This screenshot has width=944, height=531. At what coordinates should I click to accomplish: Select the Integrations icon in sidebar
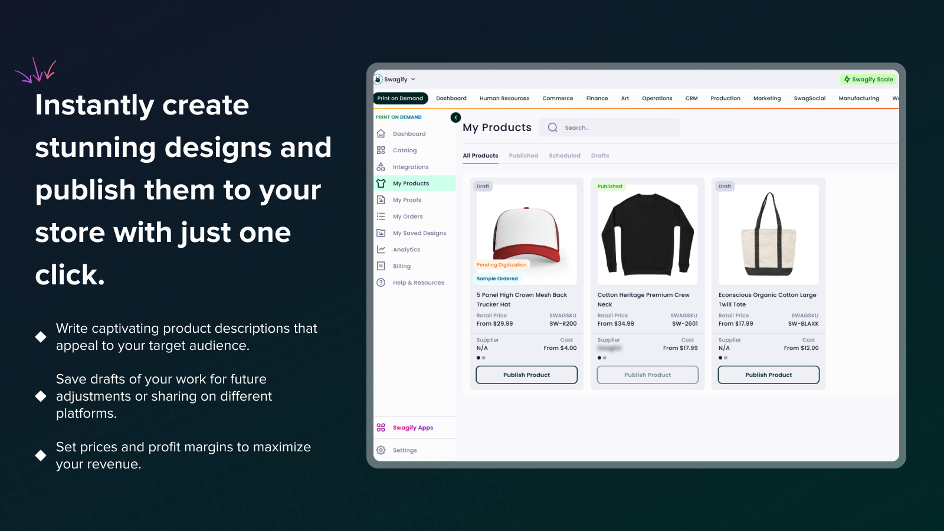[381, 167]
